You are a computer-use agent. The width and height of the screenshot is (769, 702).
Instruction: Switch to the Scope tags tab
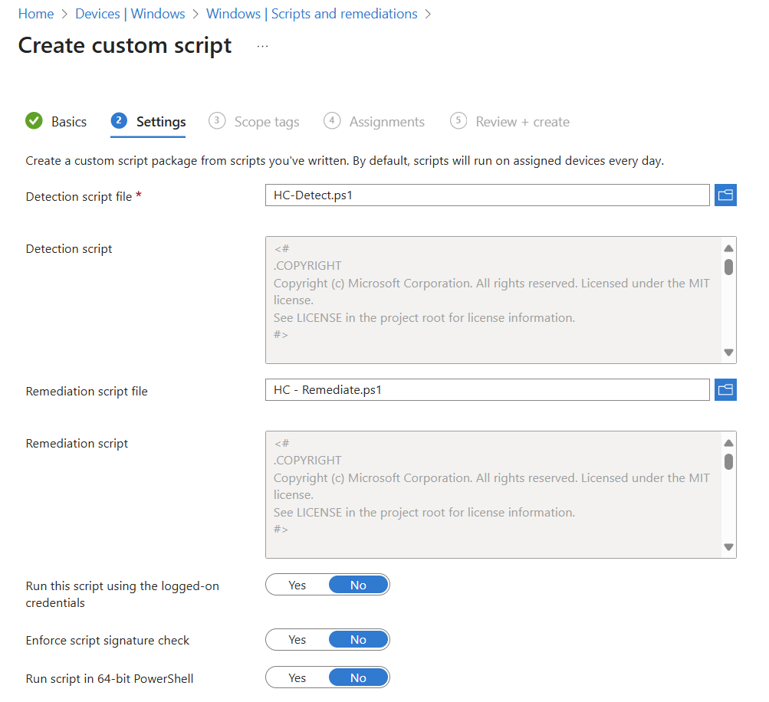click(266, 122)
